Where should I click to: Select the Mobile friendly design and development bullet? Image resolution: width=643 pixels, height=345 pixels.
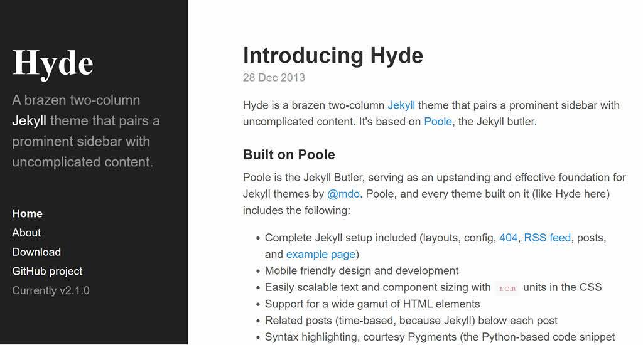(362, 271)
